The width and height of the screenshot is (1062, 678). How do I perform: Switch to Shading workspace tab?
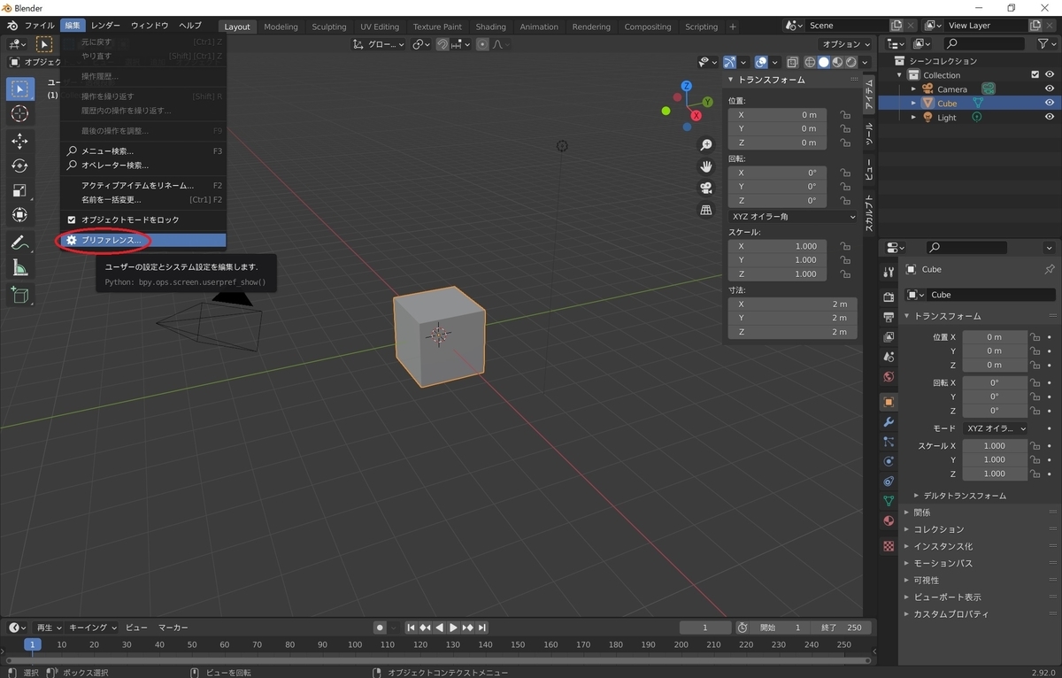(490, 27)
